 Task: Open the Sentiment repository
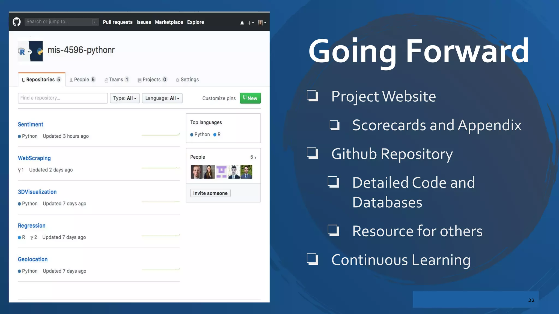tap(31, 125)
